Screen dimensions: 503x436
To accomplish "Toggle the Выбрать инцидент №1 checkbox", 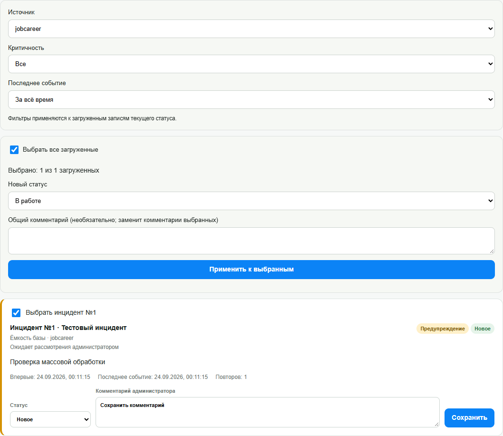I will tap(16, 313).
